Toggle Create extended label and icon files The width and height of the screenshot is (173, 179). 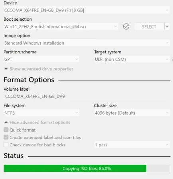(x=6, y=137)
